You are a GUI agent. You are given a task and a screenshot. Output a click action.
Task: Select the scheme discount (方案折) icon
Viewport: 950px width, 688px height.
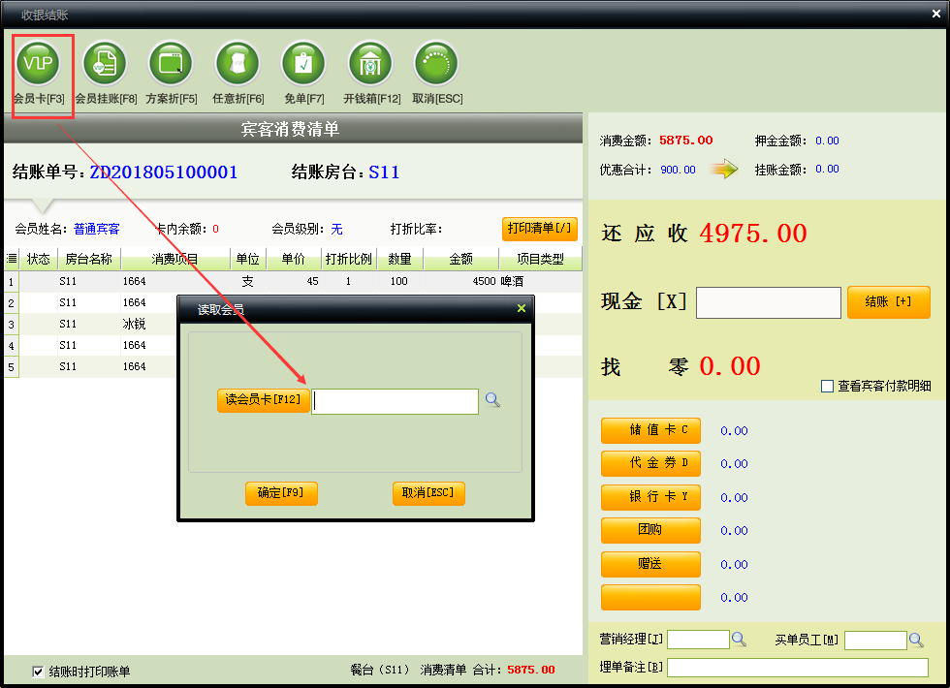pyautogui.click(x=171, y=64)
